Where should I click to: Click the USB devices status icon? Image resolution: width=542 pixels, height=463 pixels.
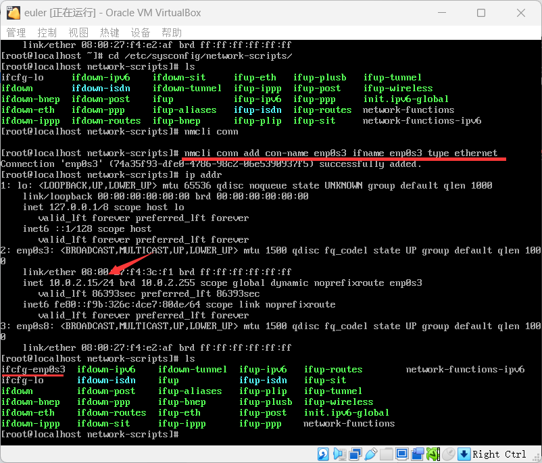click(371, 454)
